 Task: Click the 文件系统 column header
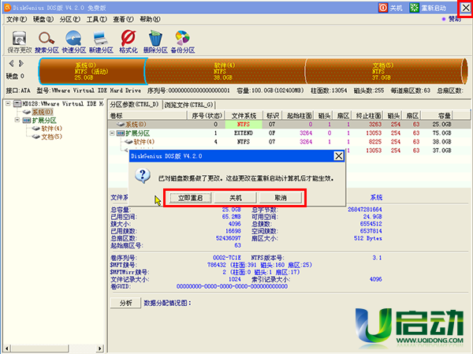point(244,115)
